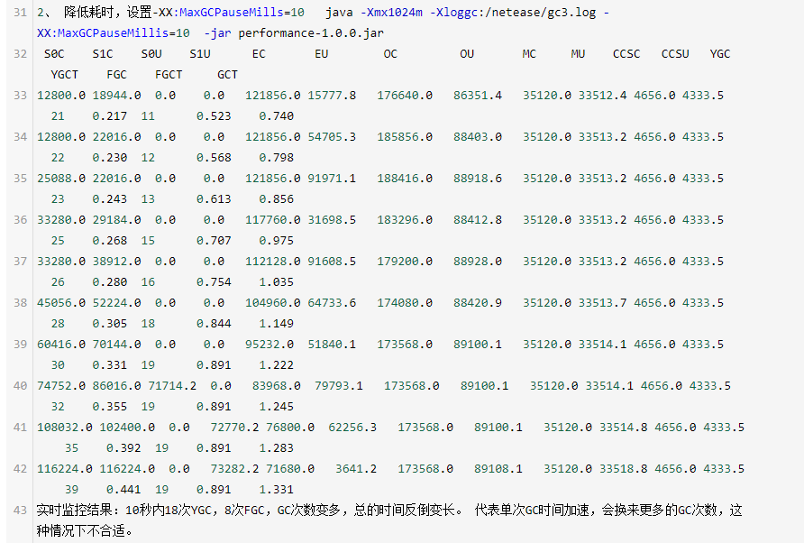Click value 33518.8 in line 42
The width and height of the screenshot is (804, 543).
click(x=624, y=469)
